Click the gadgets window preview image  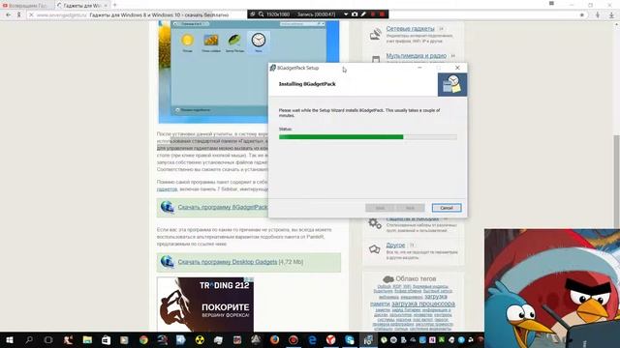249,72
